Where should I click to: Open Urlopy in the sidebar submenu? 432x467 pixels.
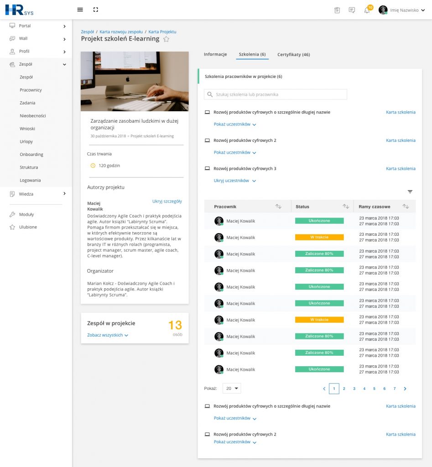(x=26, y=141)
